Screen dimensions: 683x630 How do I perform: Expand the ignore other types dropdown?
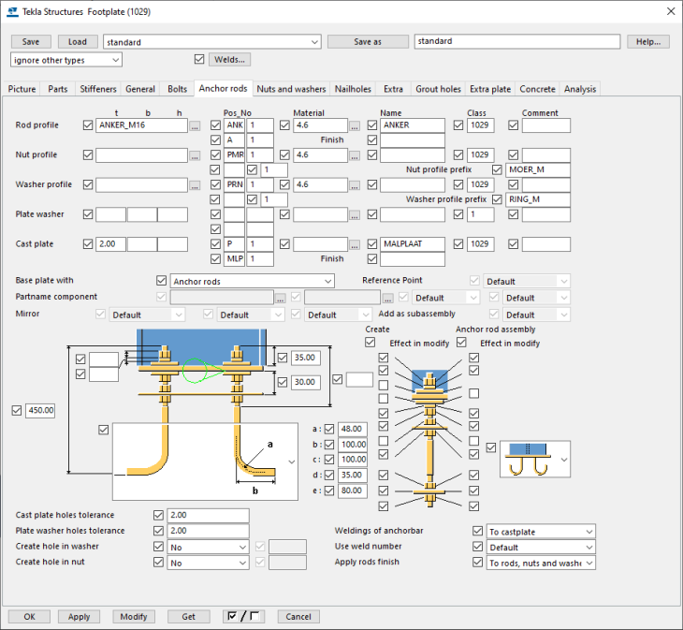[66, 60]
